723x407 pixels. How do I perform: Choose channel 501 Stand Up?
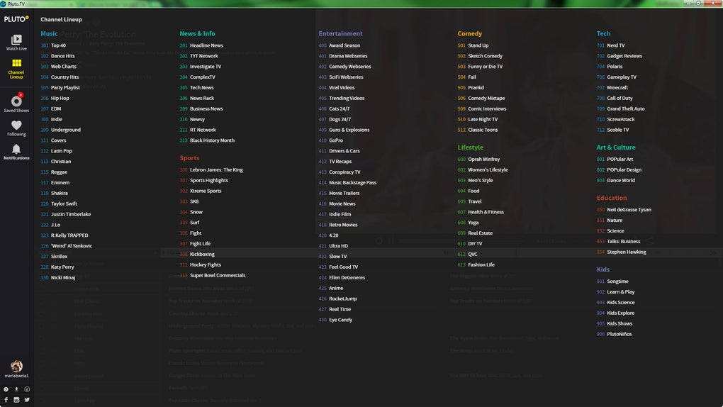click(x=478, y=45)
